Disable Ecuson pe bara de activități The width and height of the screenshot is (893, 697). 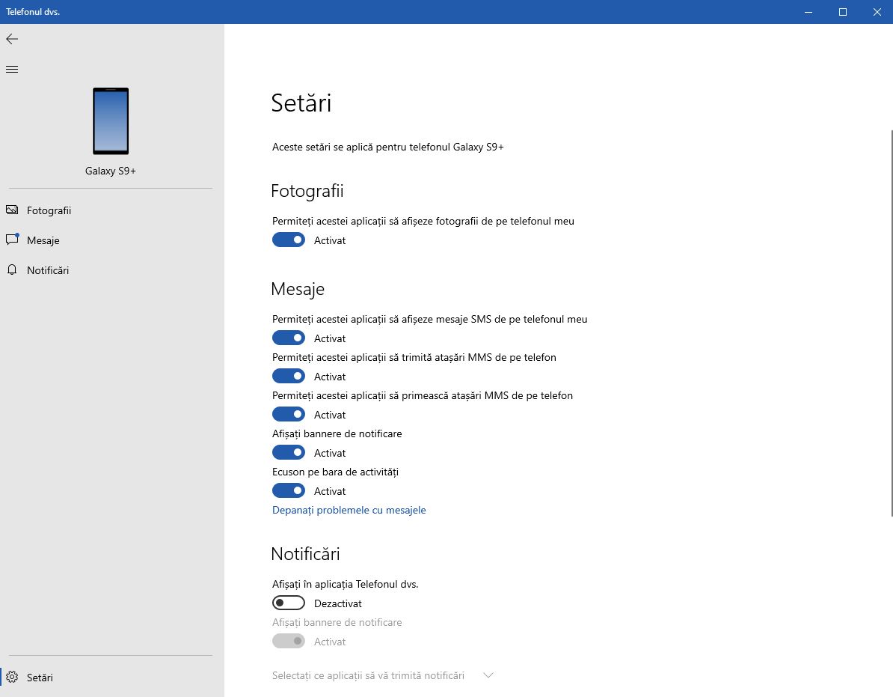click(x=289, y=490)
